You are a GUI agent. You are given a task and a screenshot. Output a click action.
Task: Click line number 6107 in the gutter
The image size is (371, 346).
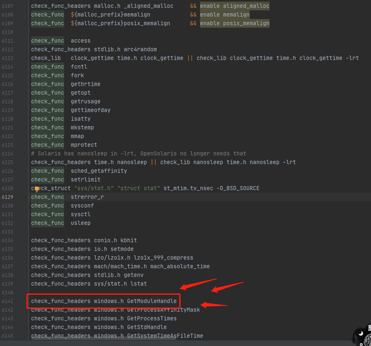tap(7, 6)
